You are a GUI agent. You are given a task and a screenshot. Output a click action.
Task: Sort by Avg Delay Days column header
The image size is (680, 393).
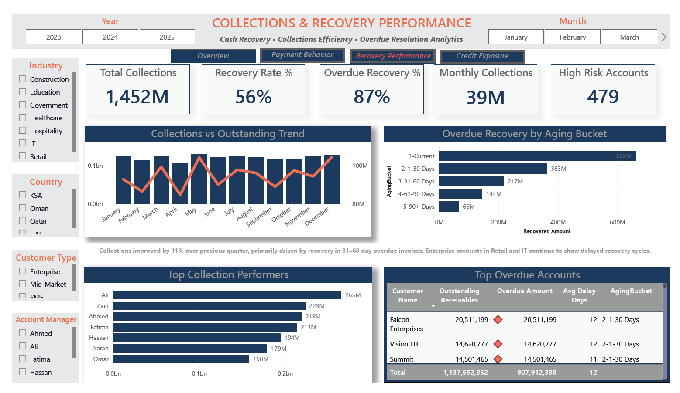click(x=579, y=295)
